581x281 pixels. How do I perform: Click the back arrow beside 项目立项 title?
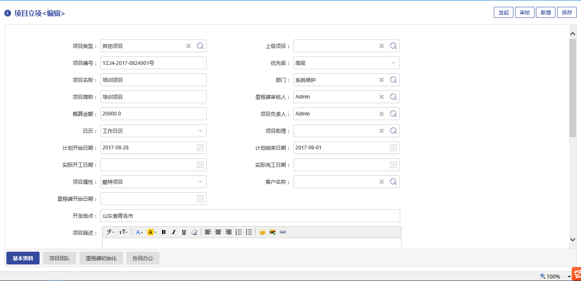(x=8, y=13)
